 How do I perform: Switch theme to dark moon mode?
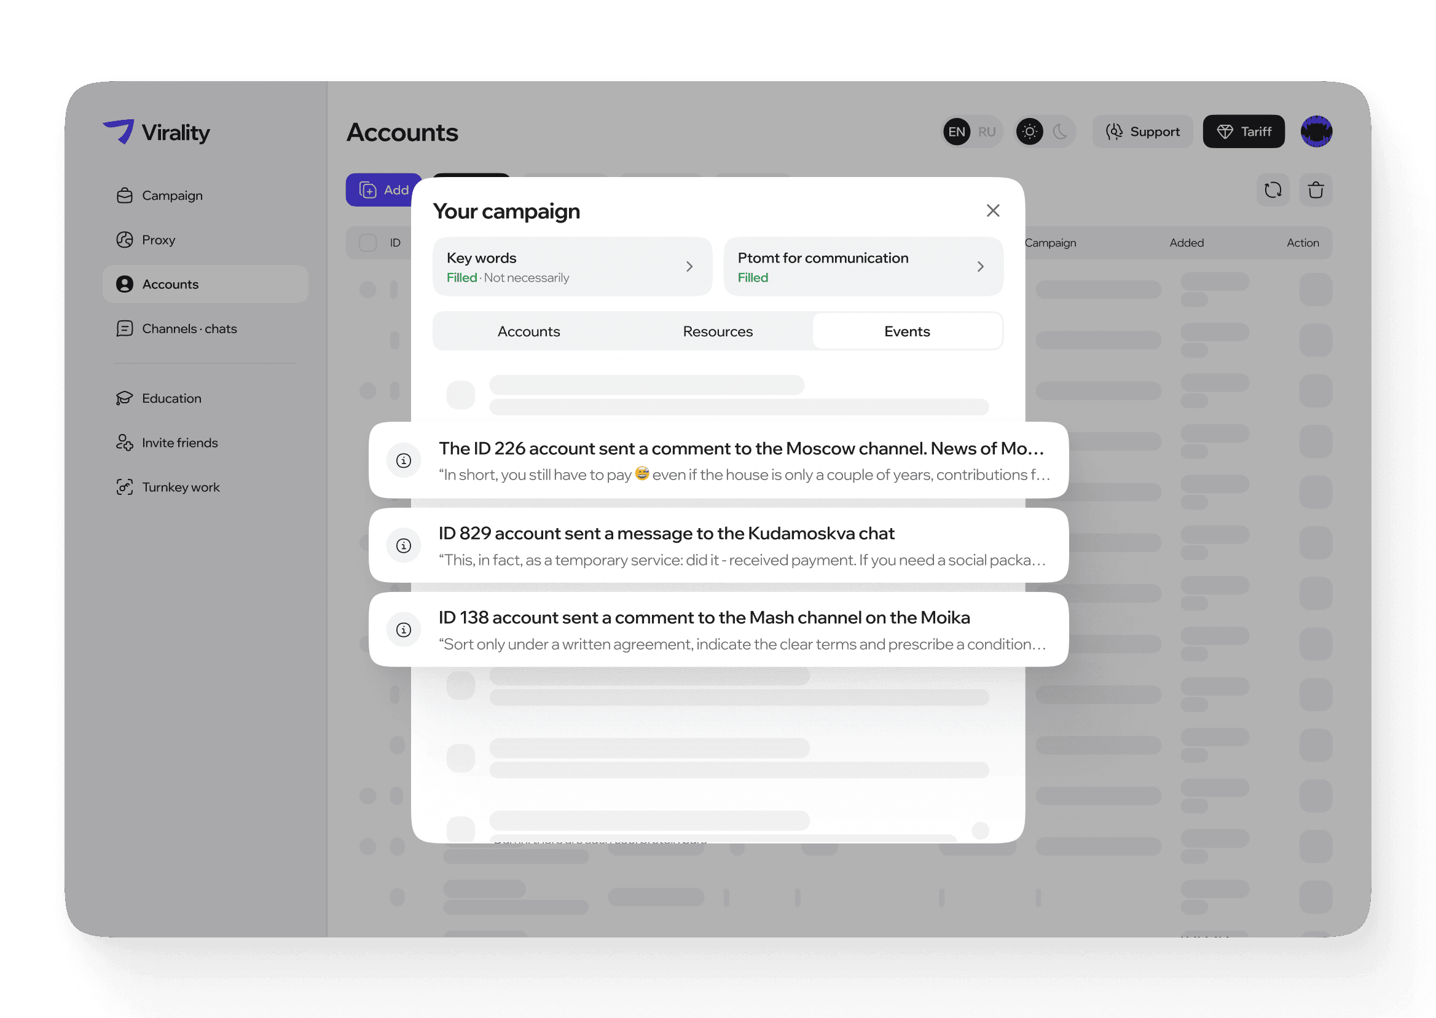point(1059,132)
